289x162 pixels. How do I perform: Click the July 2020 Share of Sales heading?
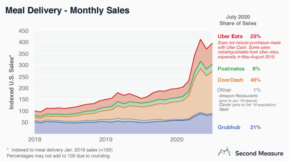238,20
